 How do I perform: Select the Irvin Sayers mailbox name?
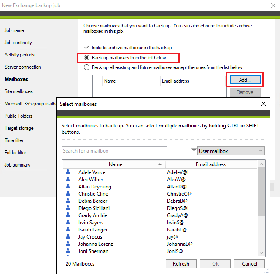click(x=91, y=223)
